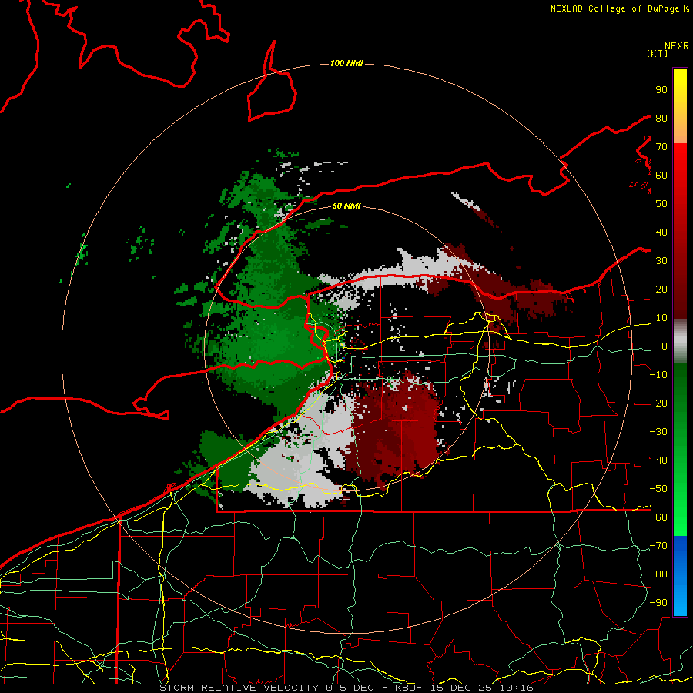This screenshot has height=693, width=693.
Task: Click the gray zero-velocity segment of color bar
Action: [x=680, y=340]
